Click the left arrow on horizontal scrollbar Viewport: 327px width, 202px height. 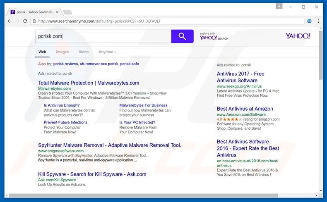tap(7, 195)
